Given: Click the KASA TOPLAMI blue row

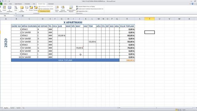Looking at the screenshot, I should point(65,60).
